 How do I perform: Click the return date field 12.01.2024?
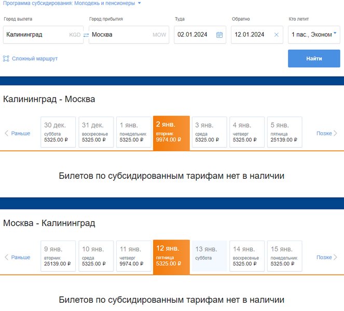(257, 35)
